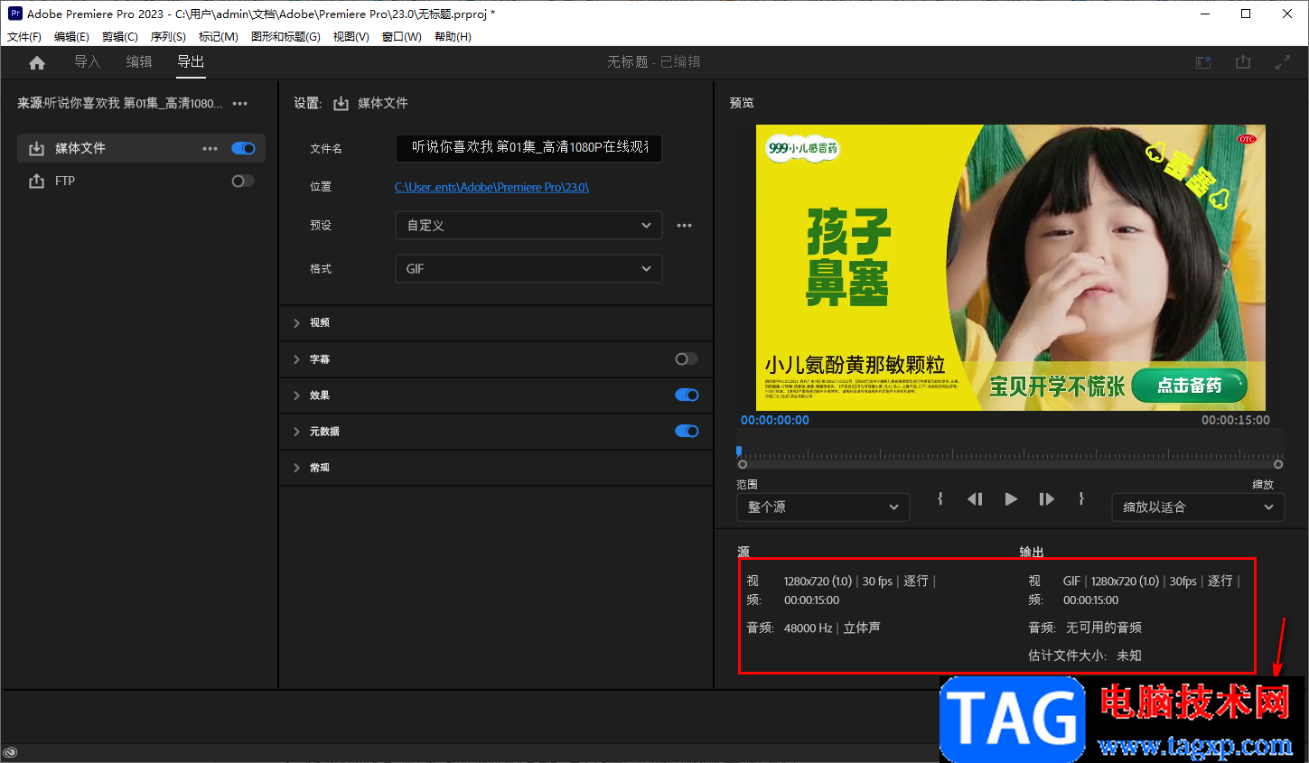Open the workspaces panel icon in header
1309x763 pixels.
pyautogui.click(x=1203, y=62)
